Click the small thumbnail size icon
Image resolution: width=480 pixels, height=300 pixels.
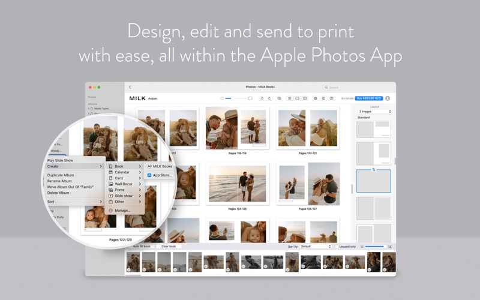[x=362, y=247]
